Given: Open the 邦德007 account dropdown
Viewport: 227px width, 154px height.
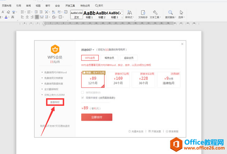Looking at the screenshot, I should pyautogui.click(x=88, y=50).
